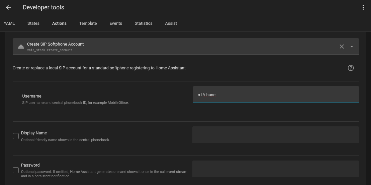
Task: Focus the Username input field
Action: [276, 95]
